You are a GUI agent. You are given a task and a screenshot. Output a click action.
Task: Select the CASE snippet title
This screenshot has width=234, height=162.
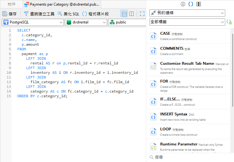point(165,33)
